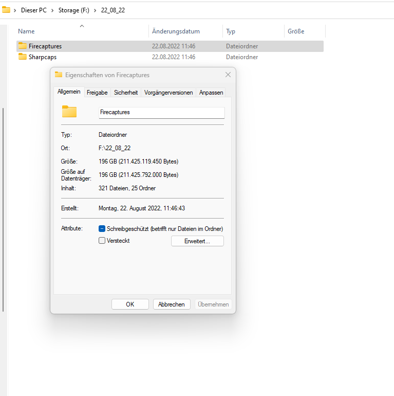This screenshot has width=394, height=396.
Task: Expand the chevron before Dieser PC
Action: pyautogui.click(x=15, y=10)
